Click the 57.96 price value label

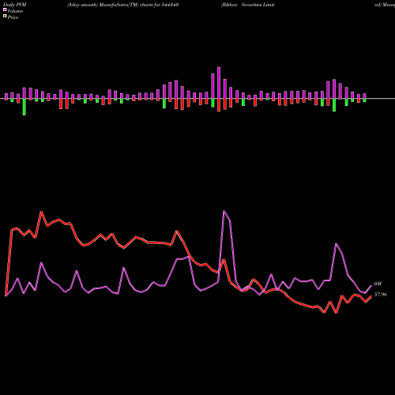coord(381,295)
